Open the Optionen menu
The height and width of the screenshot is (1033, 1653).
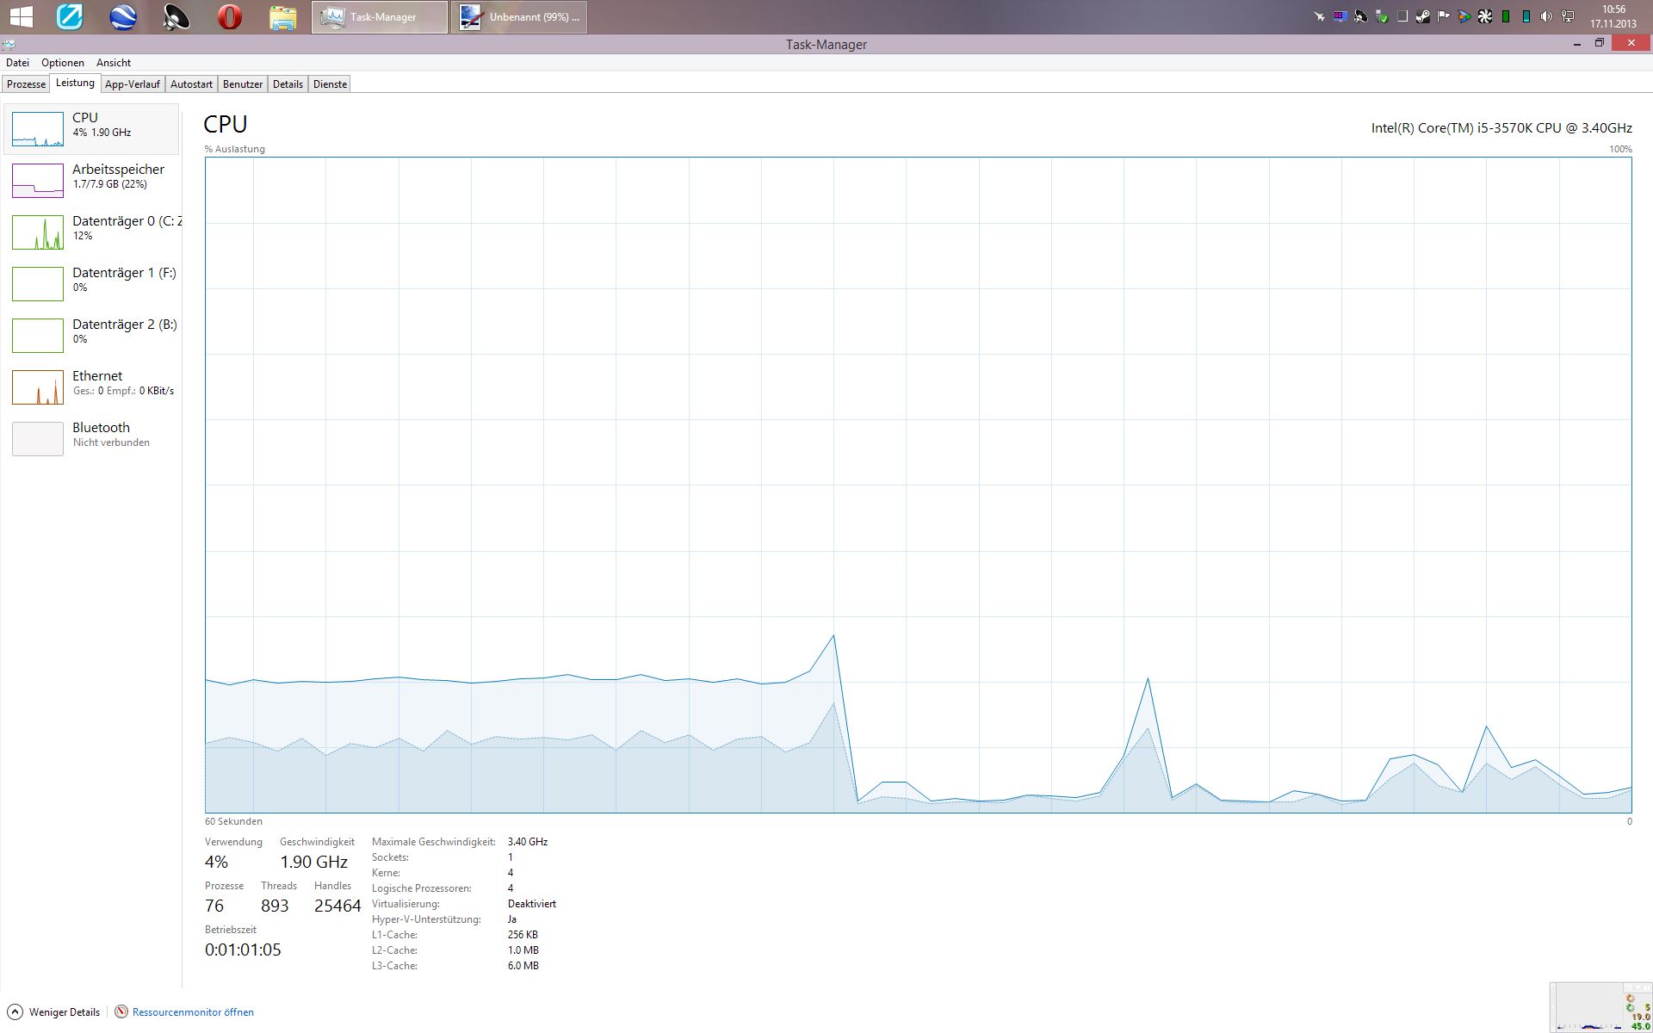(63, 63)
